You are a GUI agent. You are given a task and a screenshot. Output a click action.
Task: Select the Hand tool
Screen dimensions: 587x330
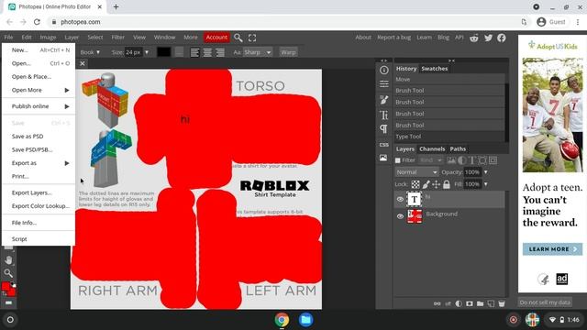tap(8, 259)
